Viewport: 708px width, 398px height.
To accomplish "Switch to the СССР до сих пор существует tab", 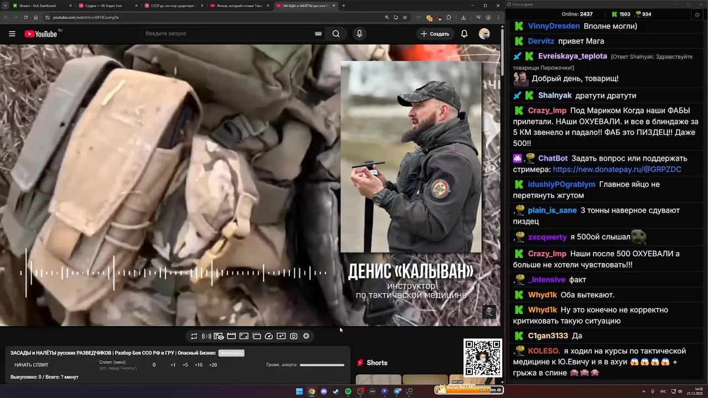I will [174, 6].
